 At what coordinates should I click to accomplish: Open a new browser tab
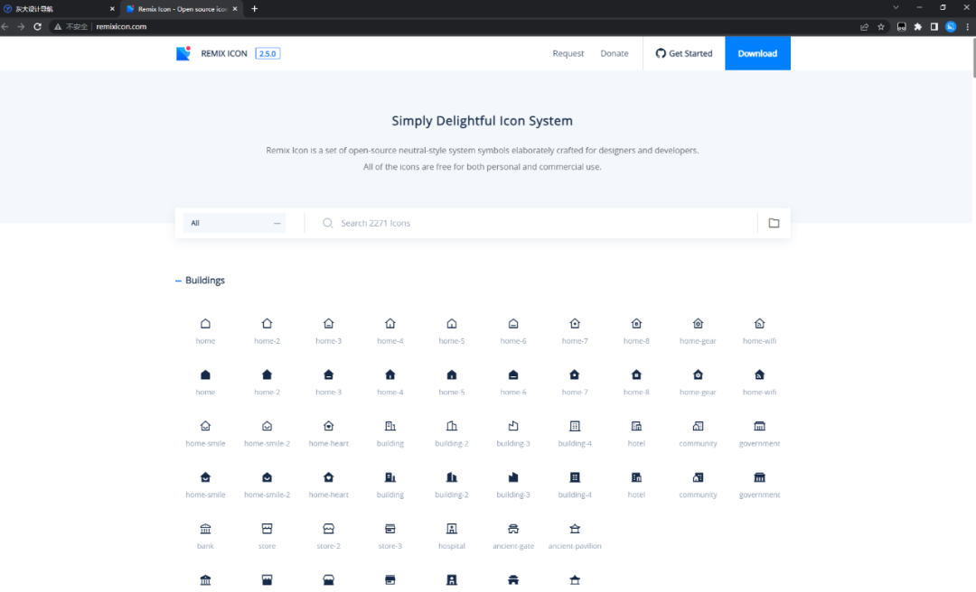tap(255, 9)
